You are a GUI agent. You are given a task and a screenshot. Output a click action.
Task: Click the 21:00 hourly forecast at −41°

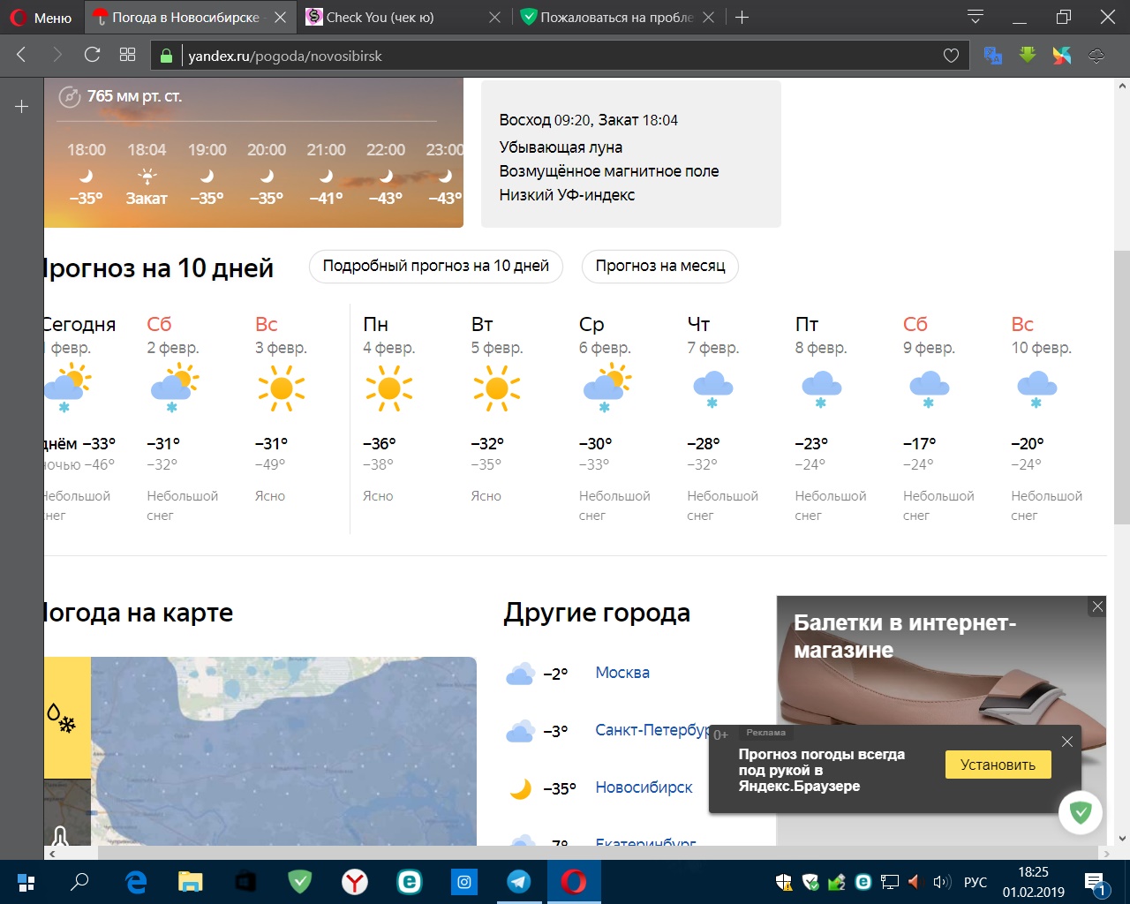326,174
